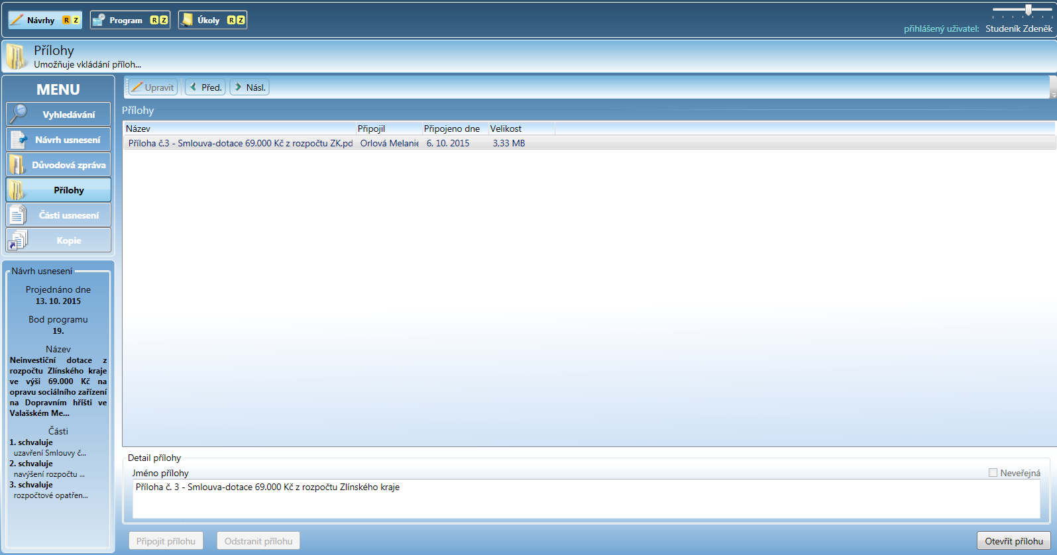Image resolution: width=1057 pixels, height=555 pixels.
Task: Toggle the R badge on Návrhy
Action: click(66, 21)
